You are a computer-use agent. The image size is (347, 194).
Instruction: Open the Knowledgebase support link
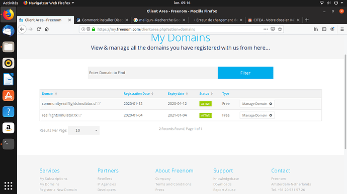click(226, 178)
